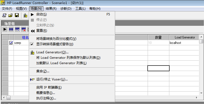Open the 帮助(H) menu
Viewport: 204px width, 104px height.
pos(95,9)
